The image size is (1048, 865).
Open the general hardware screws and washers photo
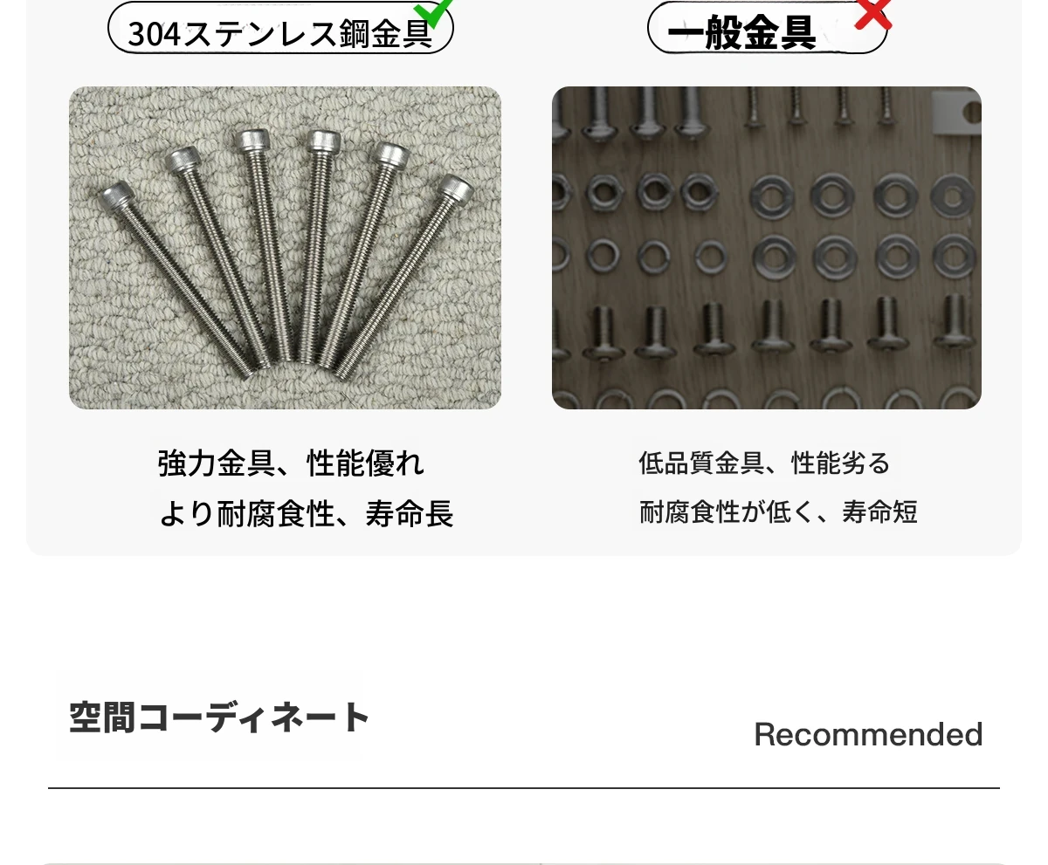pos(767,247)
